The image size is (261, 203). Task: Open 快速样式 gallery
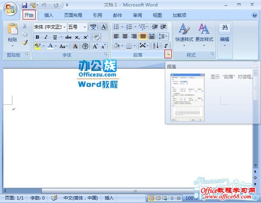[184, 35]
